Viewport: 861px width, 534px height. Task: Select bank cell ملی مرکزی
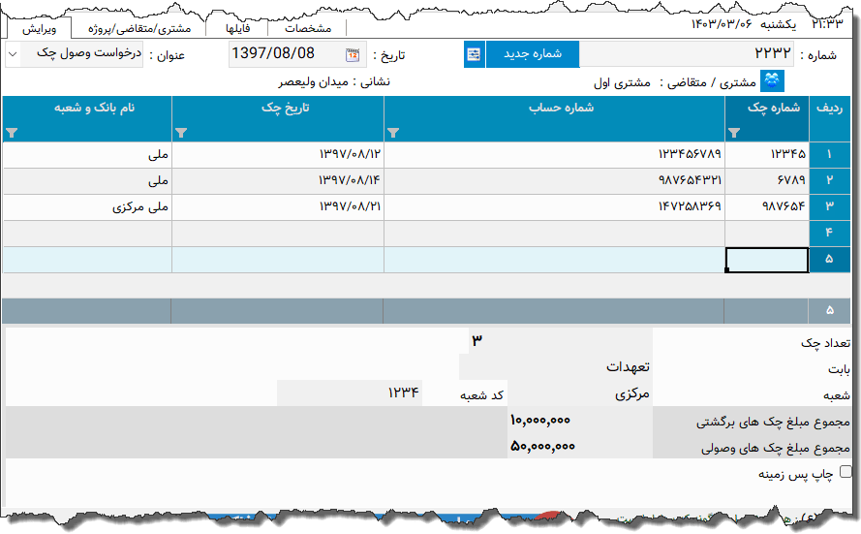click(x=87, y=207)
